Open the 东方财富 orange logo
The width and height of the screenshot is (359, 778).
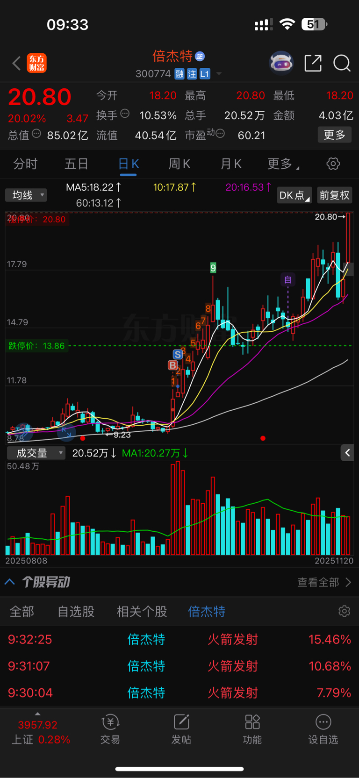point(36,63)
